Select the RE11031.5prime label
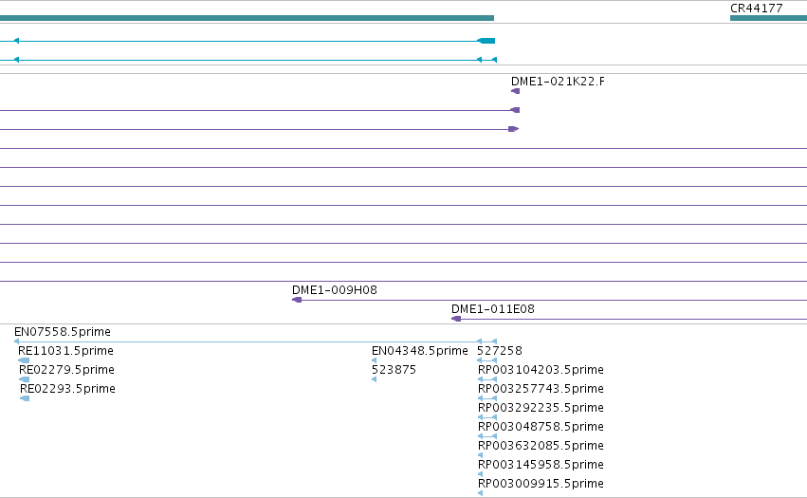The width and height of the screenshot is (807, 498). 65,351
